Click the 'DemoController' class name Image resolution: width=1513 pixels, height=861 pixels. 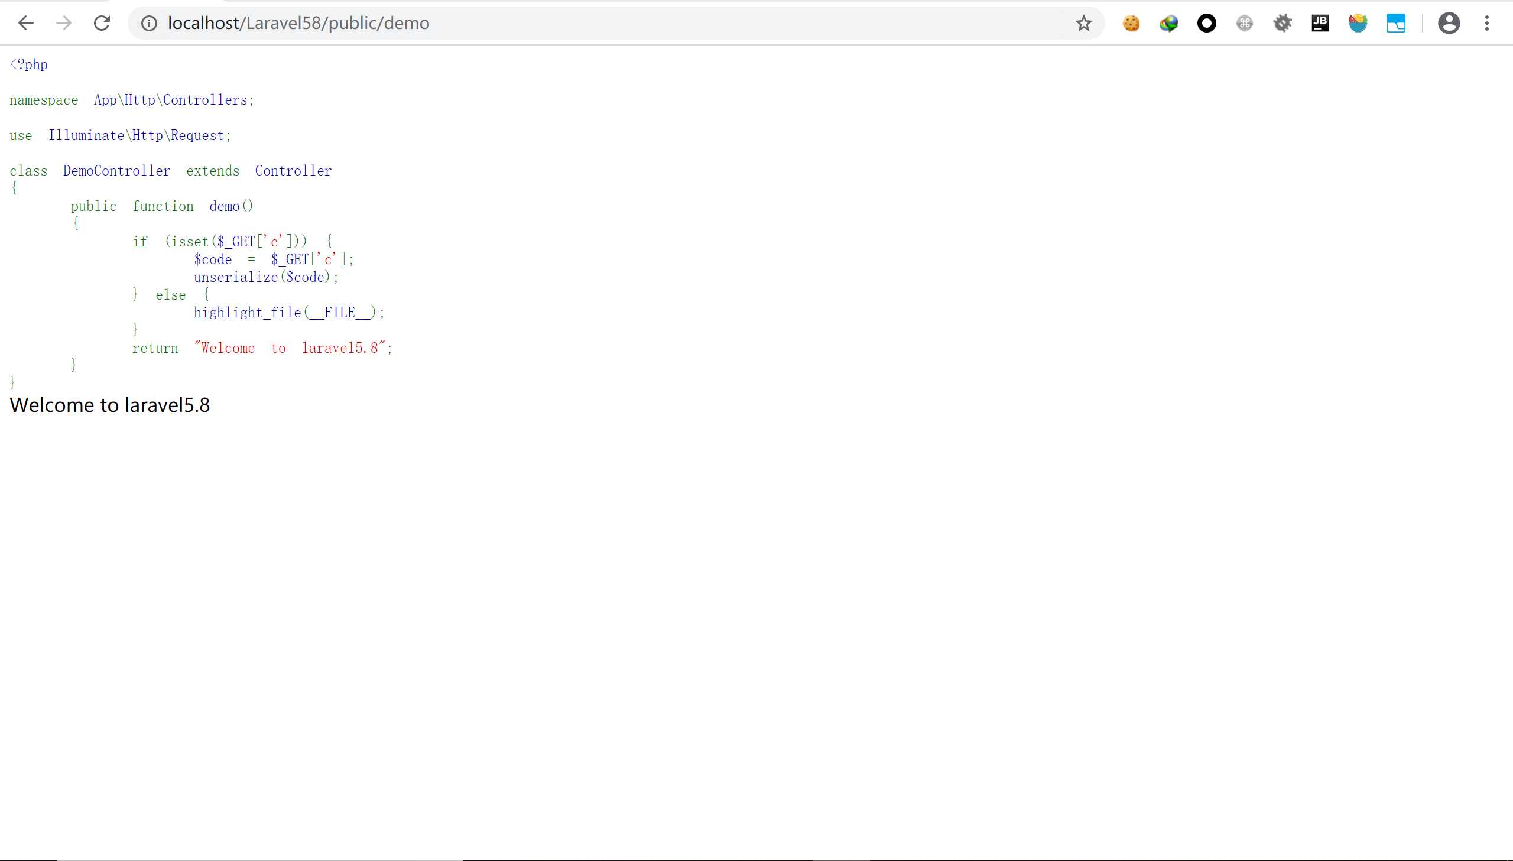click(x=117, y=171)
